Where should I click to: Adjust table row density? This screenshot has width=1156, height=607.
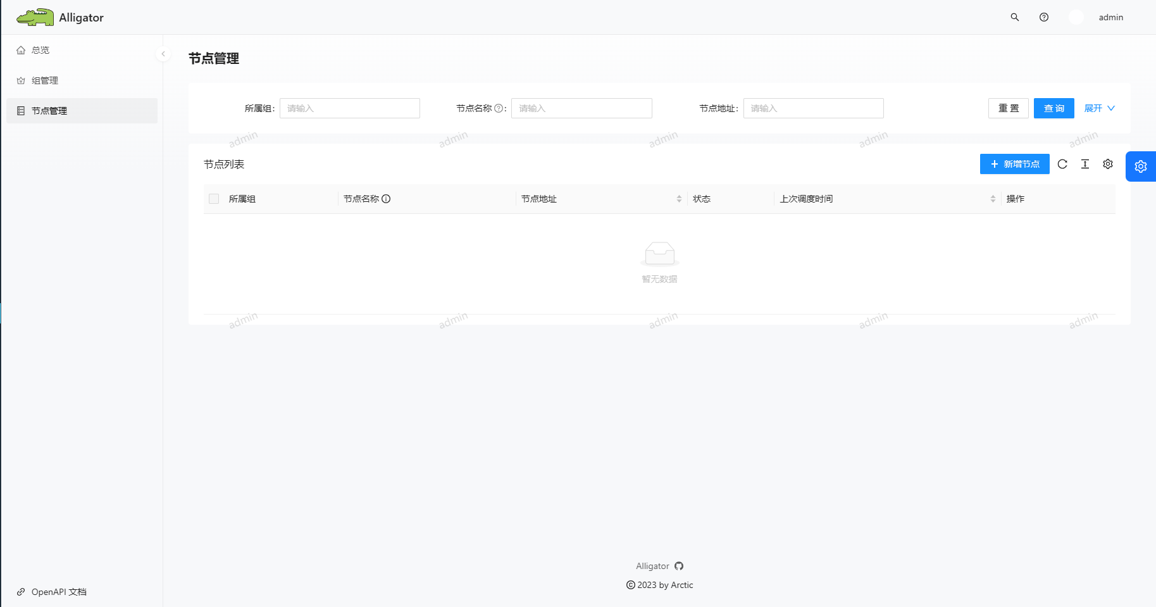[x=1085, y=164]
